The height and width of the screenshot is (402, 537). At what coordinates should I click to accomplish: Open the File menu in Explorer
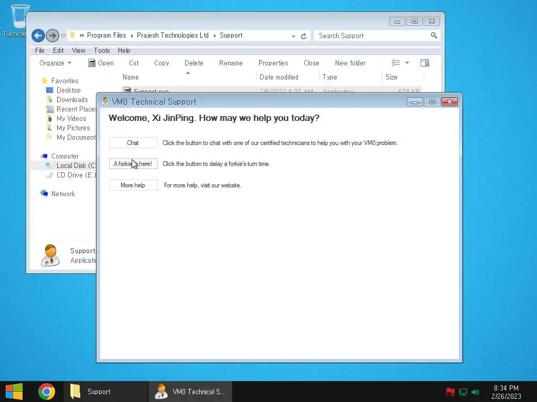40,50
